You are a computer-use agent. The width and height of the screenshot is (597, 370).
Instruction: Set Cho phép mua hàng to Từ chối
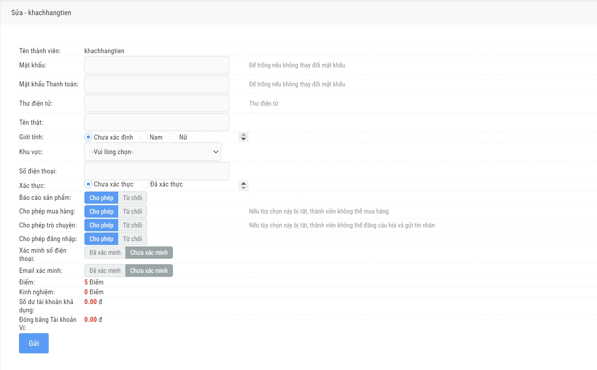tap(132, 211)
